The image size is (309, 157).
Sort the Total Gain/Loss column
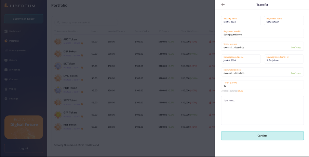tap(191, 31)
